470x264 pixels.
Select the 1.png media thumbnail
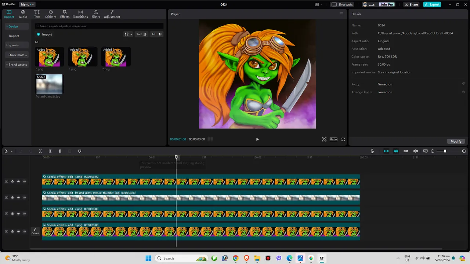click(x=83, y=57)
